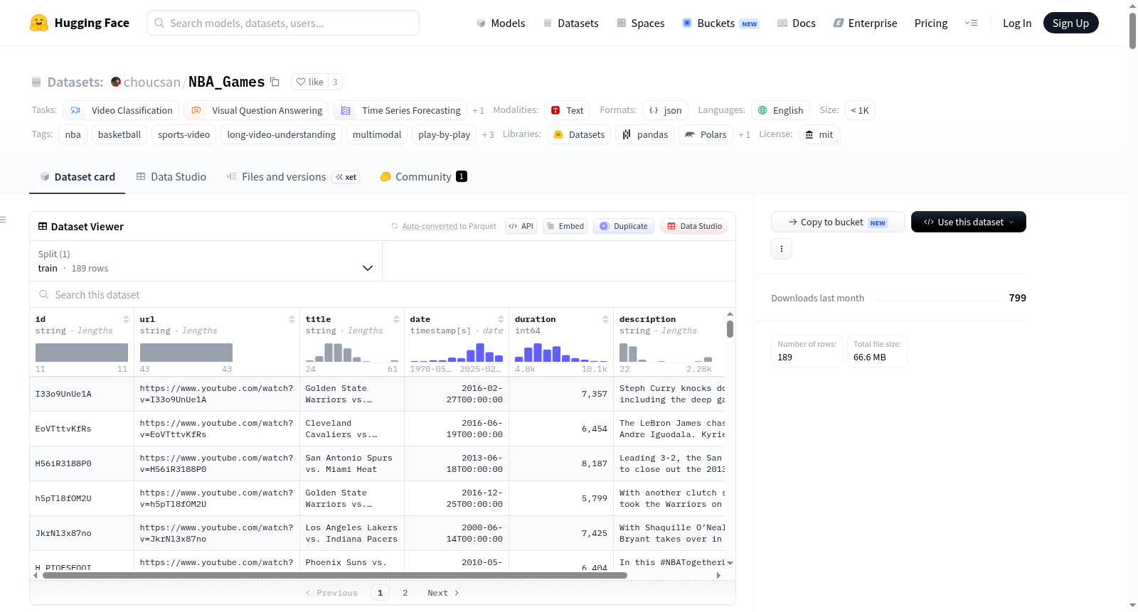The image size is (1138, 612).
Task: Select the Polars library tag
Action: coord(706,134)
